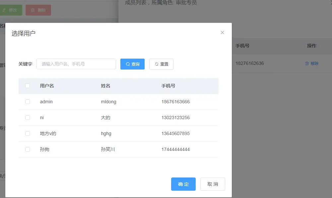Click the name cell 孙笑川
The width and height of the screenshot is (332, 198).
(108, 149)
